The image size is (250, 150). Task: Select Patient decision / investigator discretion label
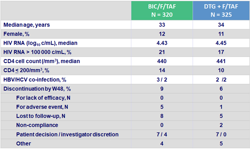point(67,135)
